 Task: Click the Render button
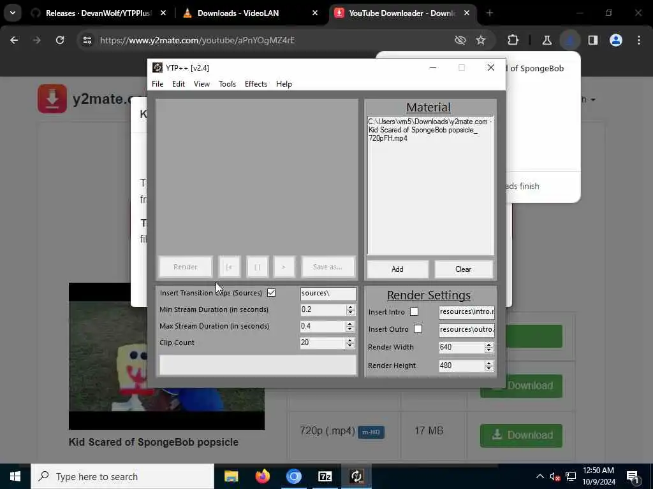point(186,267)
